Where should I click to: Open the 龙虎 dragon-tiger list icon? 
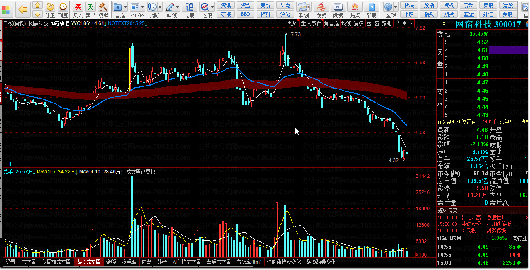(321, 10)
